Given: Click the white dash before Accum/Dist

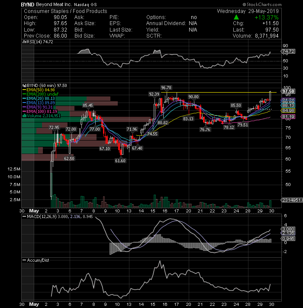Looking at the screenshot, I should (x=24, y=260).
